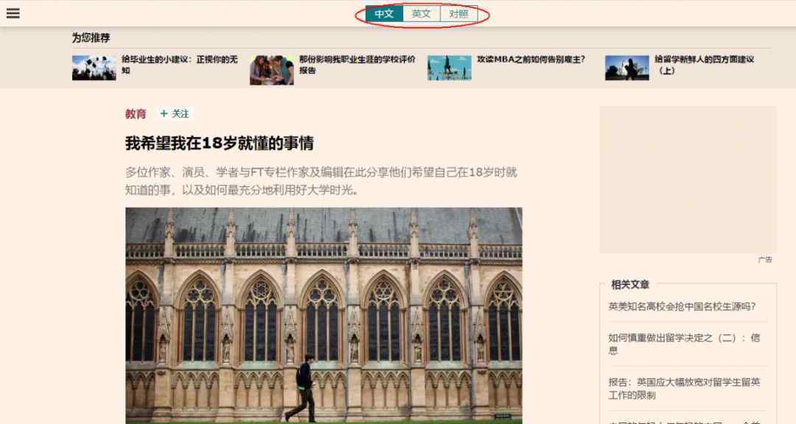Open article 给毕业生的小建议
The image size is (796, 424).
pos(179,65)
